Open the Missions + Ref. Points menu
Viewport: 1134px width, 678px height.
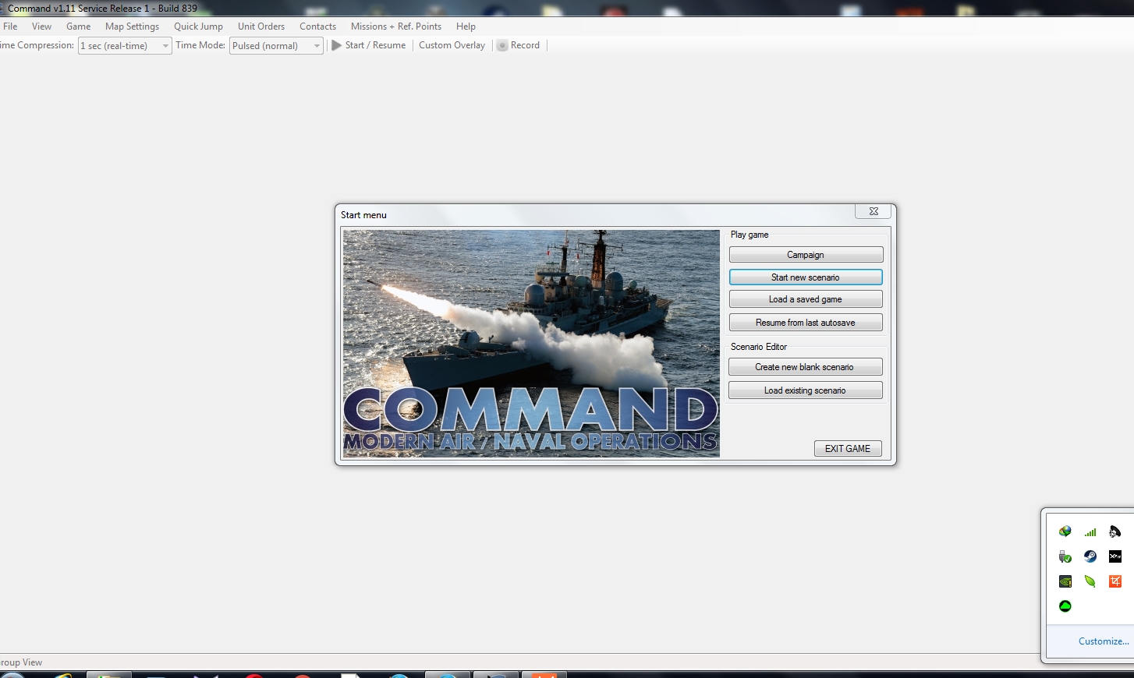tap(396, 26)
